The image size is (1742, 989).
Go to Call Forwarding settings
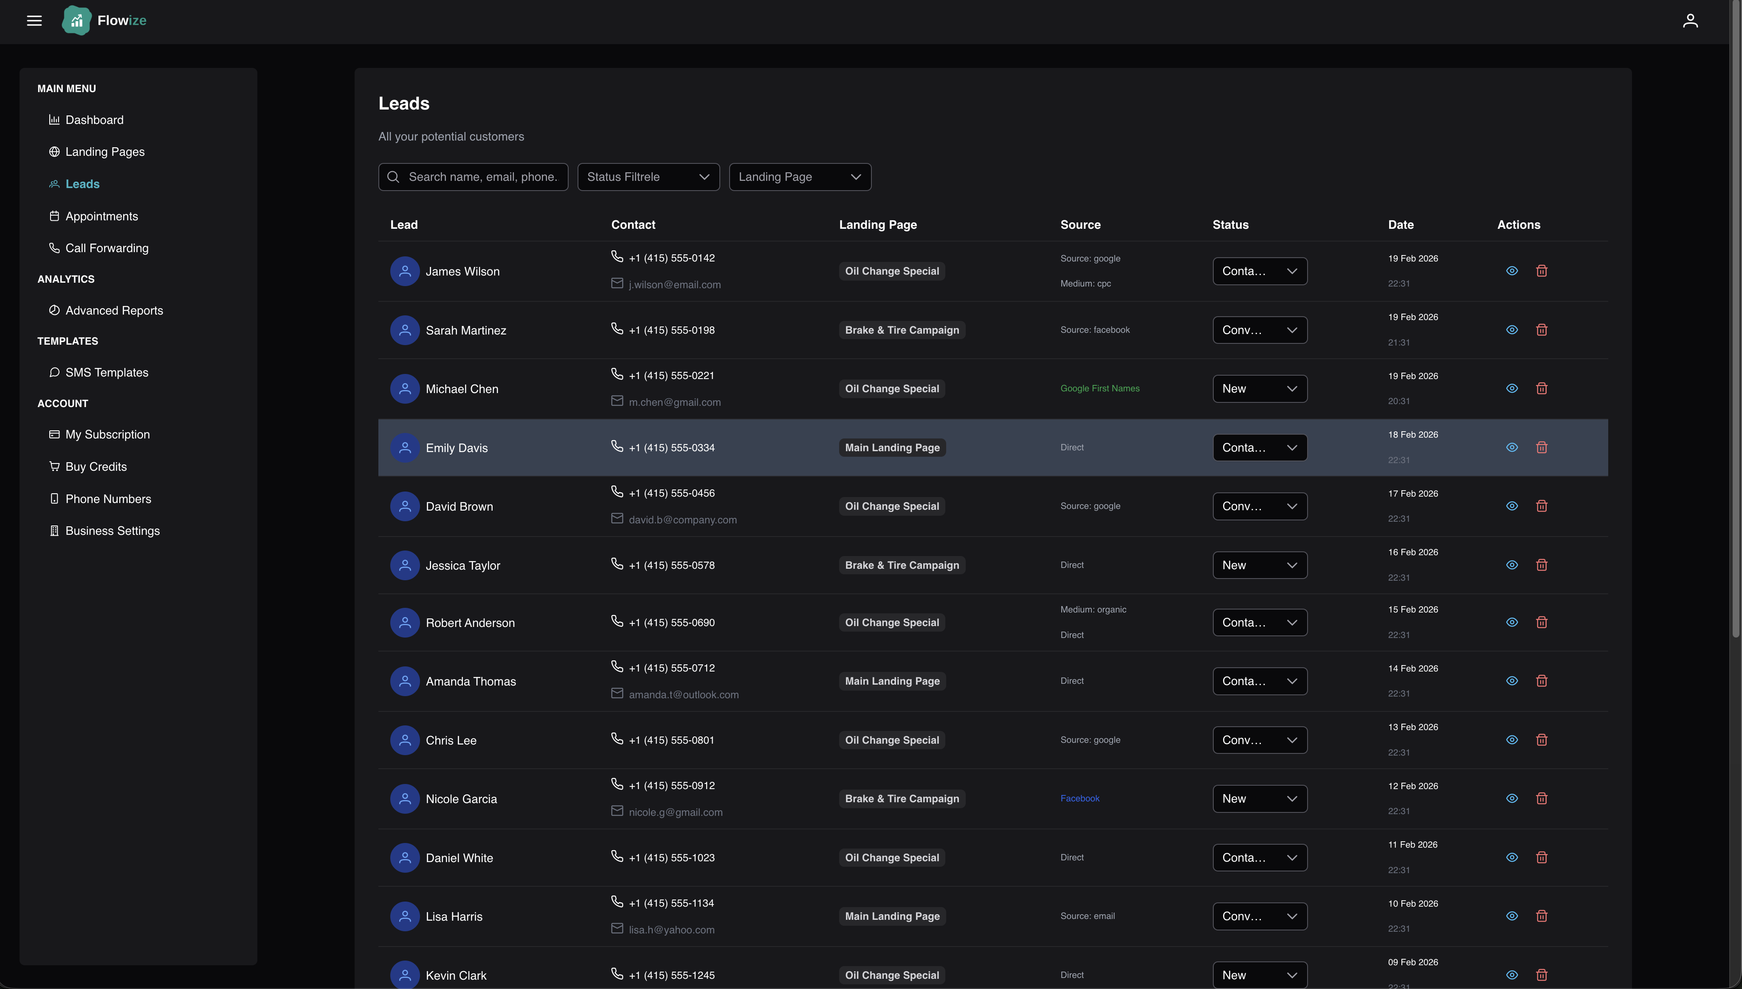coord(107,248)
